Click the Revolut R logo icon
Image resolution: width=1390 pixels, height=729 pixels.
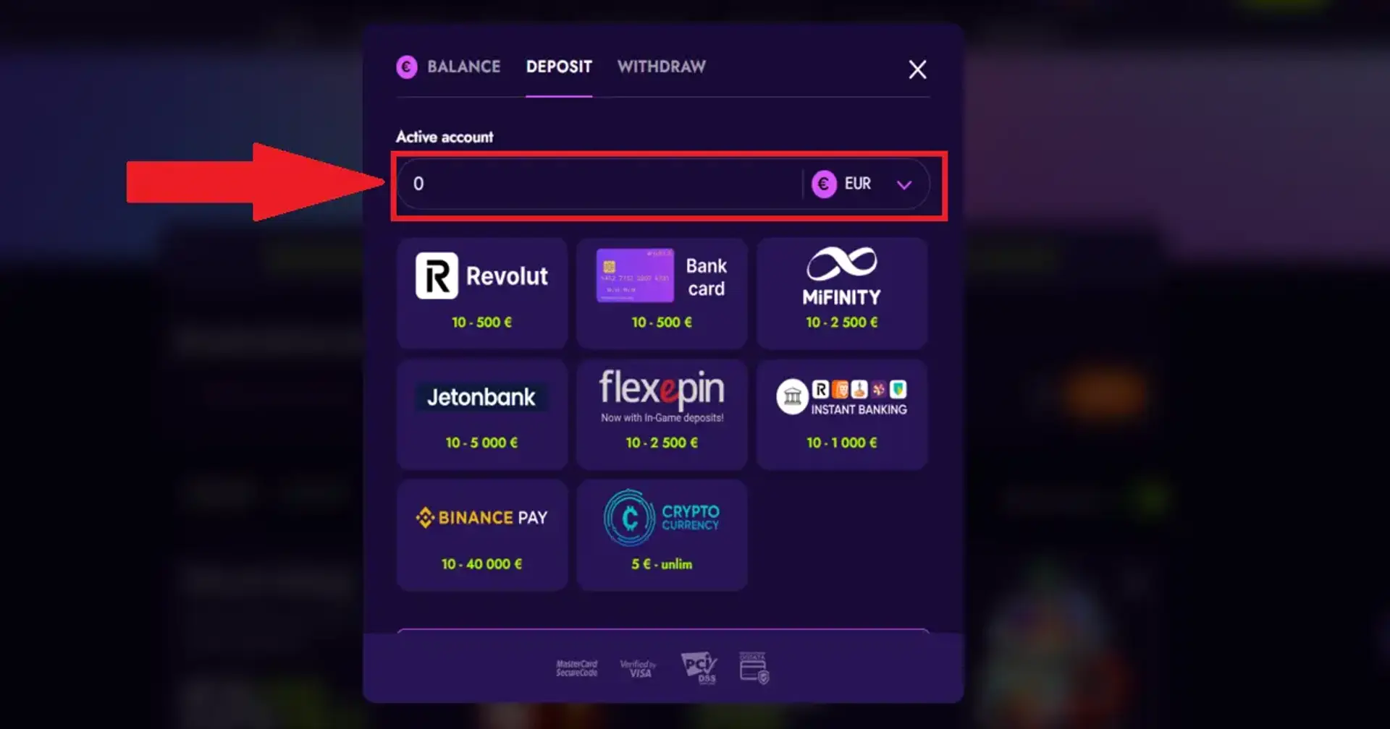pyautogui.click(x=437, y=276)
